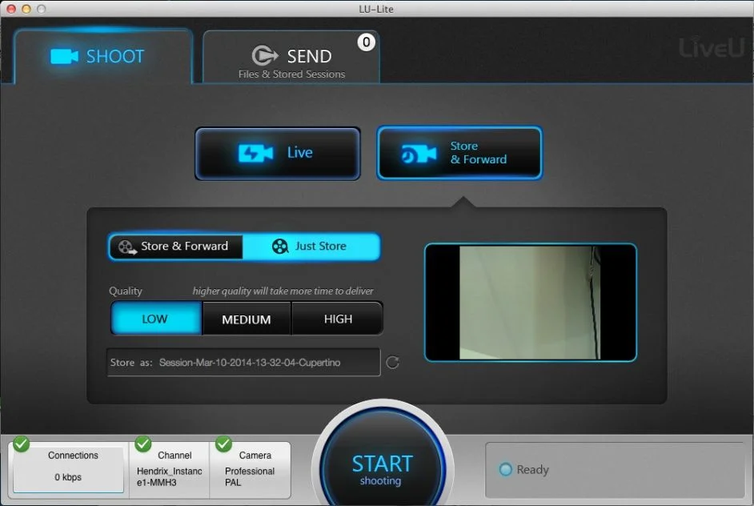Click the green checkmark on the Channel panel
The image size is (754, 506).
tap(142, 444)
